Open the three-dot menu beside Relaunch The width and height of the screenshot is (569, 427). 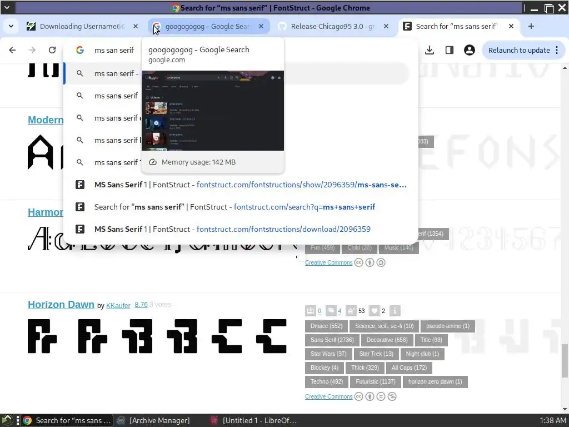(x=557, y=50)
